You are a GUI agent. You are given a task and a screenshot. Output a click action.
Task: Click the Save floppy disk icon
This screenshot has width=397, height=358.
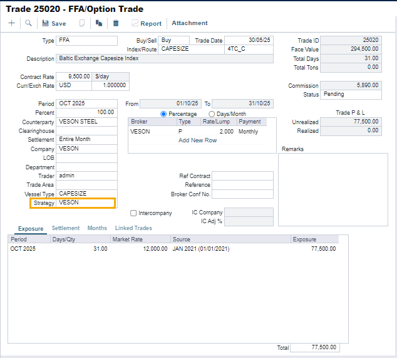[x=46, y=23]
